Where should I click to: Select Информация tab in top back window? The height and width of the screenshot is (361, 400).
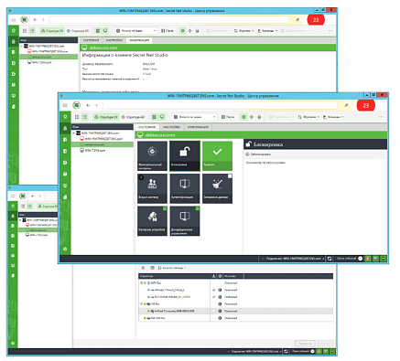point(139,40)
